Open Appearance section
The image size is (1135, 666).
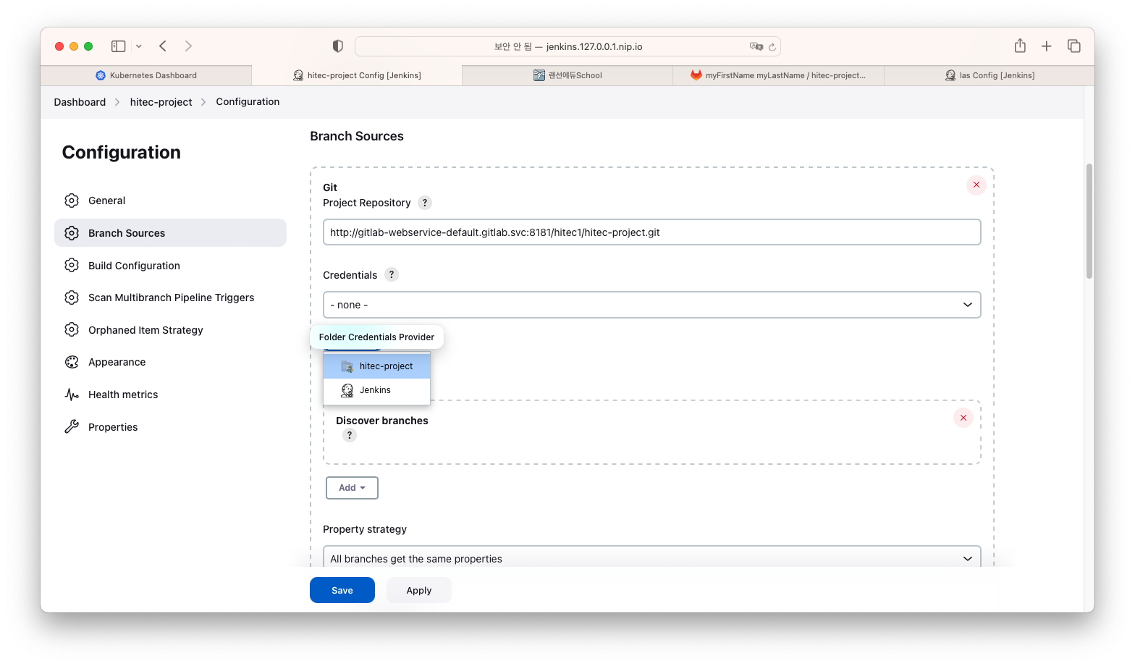pyautogui.click(x=170, y=362)
